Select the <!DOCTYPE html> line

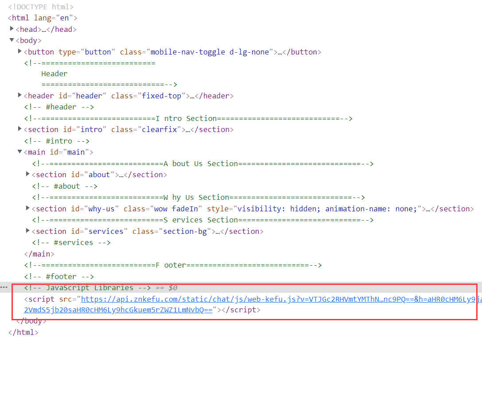(41, 7)
